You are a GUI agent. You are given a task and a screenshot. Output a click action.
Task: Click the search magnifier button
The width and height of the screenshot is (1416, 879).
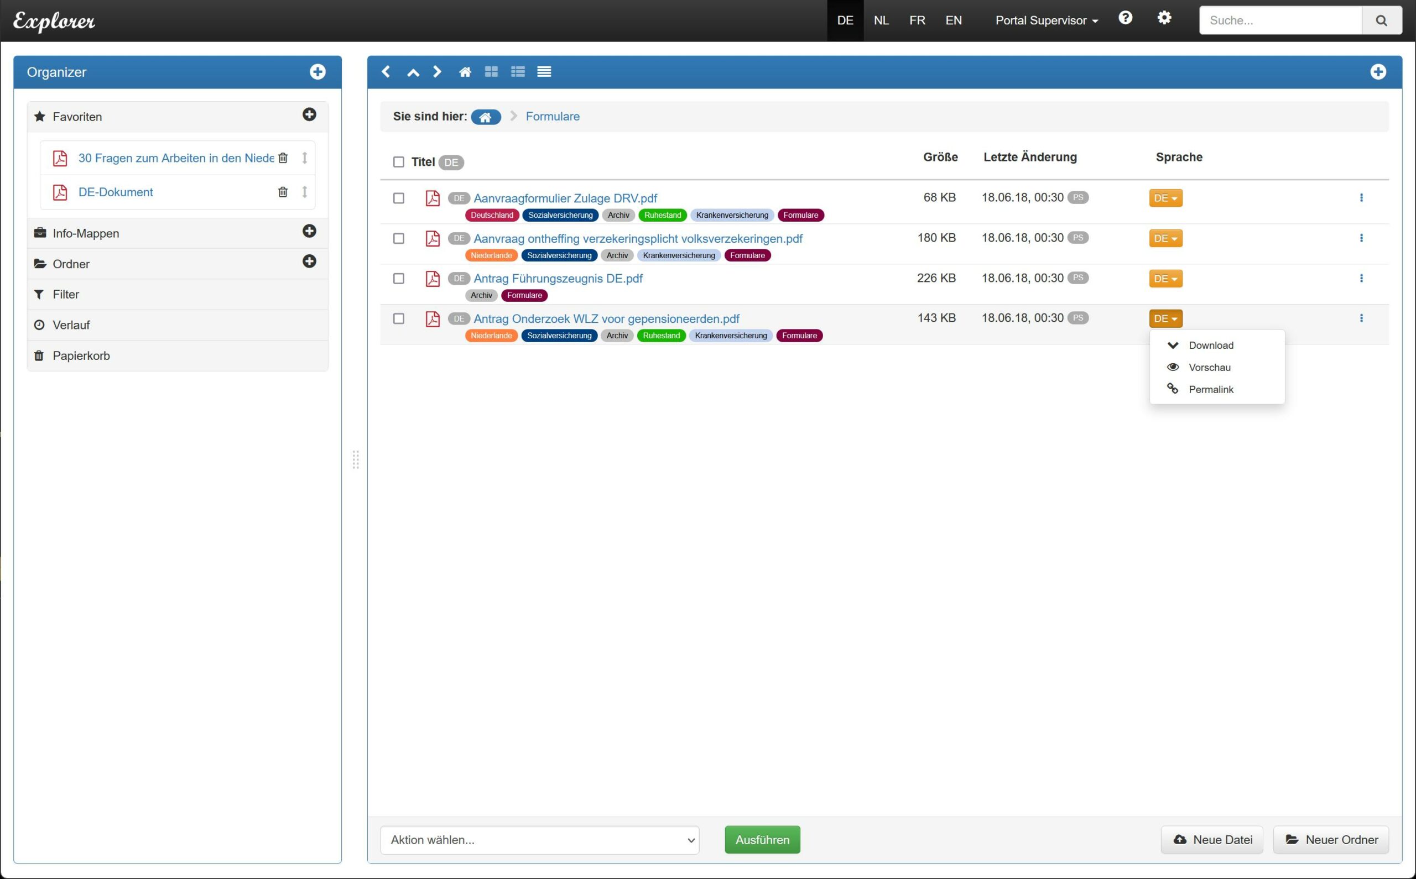(x=1381, y=20)
